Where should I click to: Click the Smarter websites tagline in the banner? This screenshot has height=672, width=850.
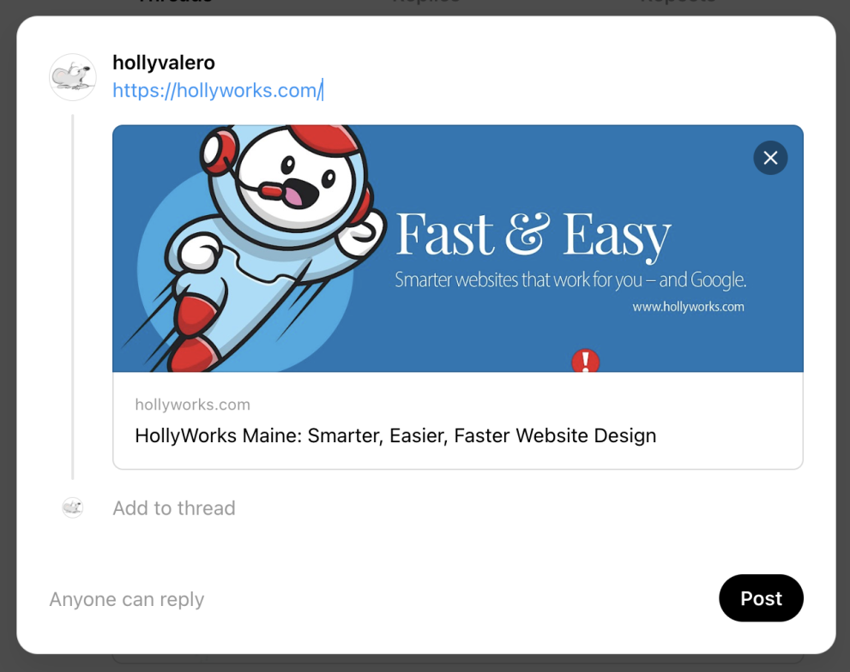coord(570,280)
